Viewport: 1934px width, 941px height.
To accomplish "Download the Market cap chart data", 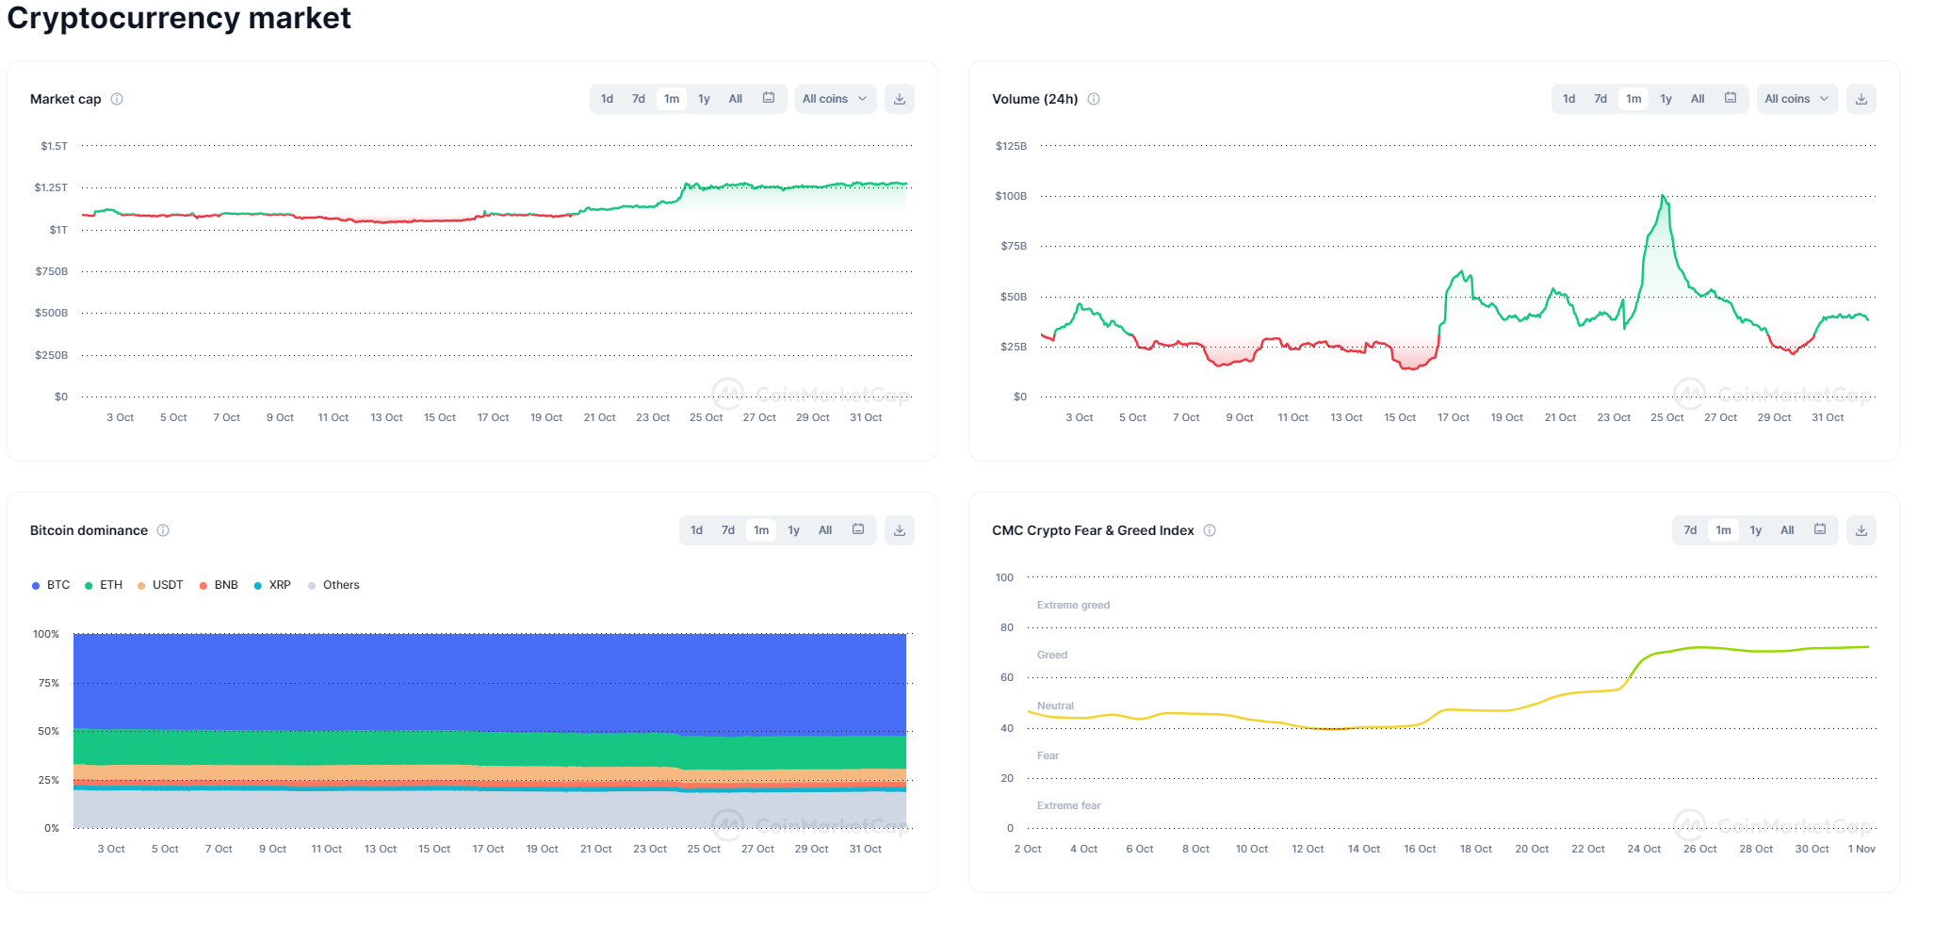I will (x=899, y=99).
